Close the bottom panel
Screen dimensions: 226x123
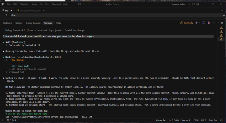pyautogui.click(x=222, y=23)
